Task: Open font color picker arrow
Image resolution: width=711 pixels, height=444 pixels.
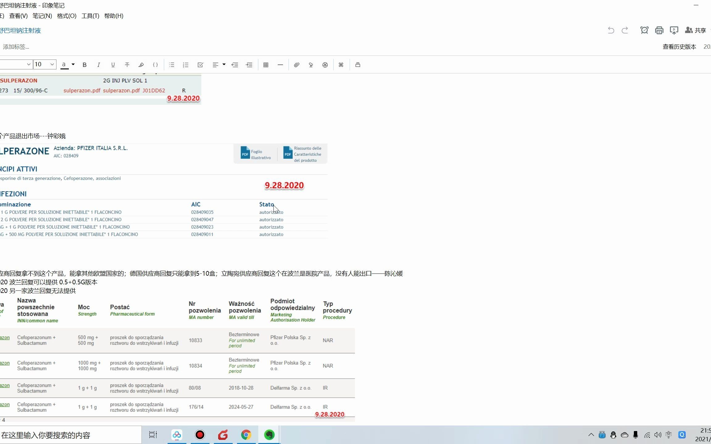Action: click(x=73, y=64)
